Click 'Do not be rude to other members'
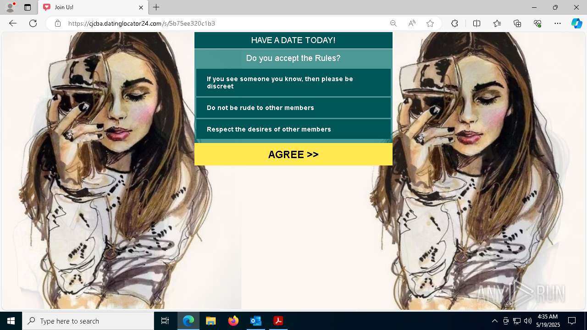This screenshot has height=330, width=587. click(293, 108)
